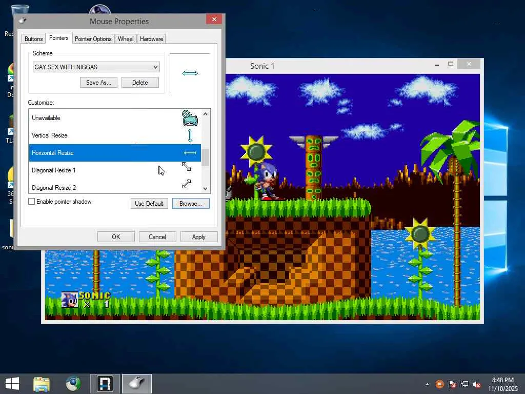Viewport: 525px width, 394px height.
Task: Click the Apply button
Action: click(198, 237)
